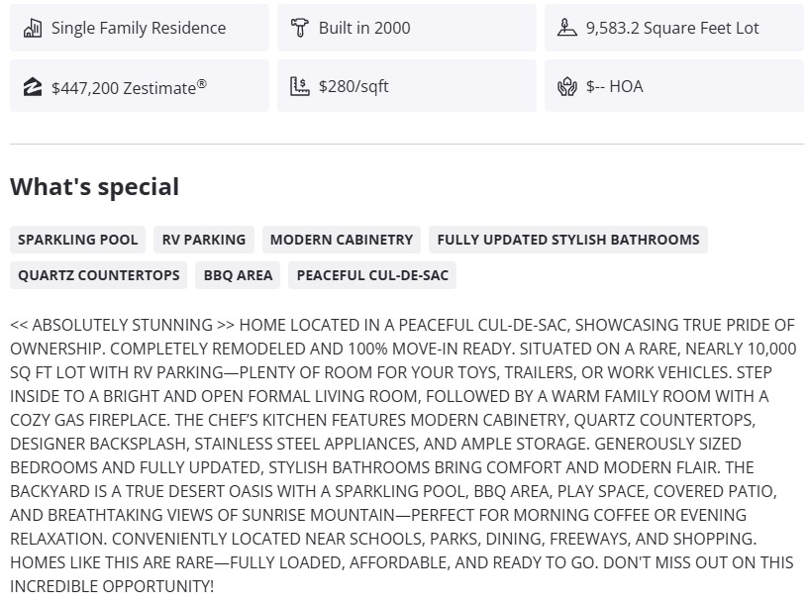Click the MODERN CABINETRY tag
Image resolution: width=809 pixels, height=604 pixels.
[342, 240]
